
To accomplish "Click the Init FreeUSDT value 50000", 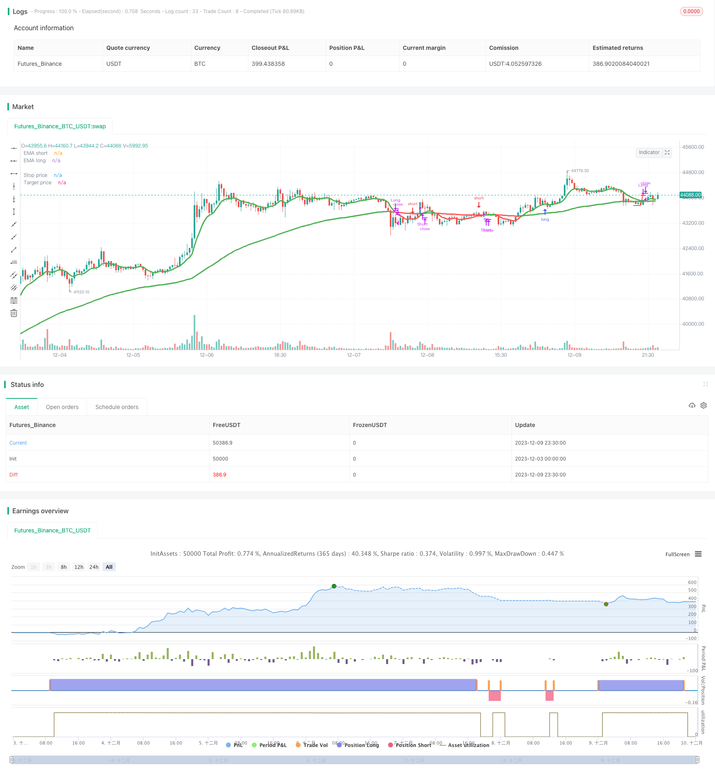I will point(221,458).
